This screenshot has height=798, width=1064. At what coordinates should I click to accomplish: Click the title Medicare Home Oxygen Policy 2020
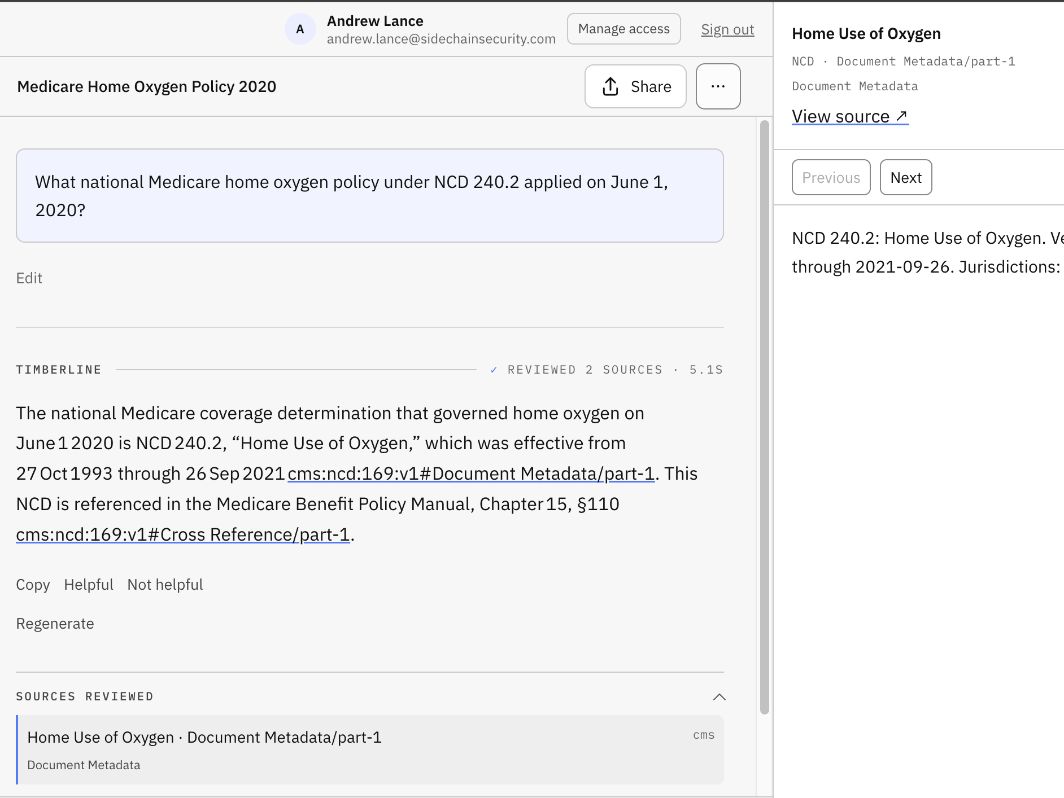coord(147,86)
